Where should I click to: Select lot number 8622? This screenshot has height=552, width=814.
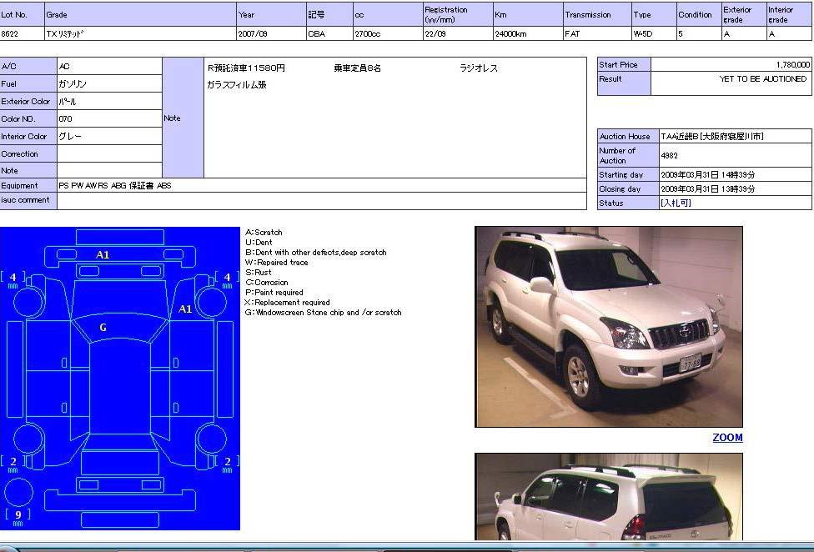pos(10,33)
